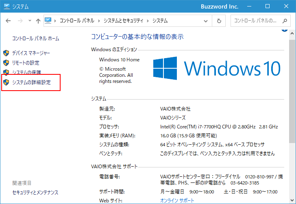This screenshot has width=296, height=204.
Task: Click scrollbar up arrow
Action: [x=292, y=34]
